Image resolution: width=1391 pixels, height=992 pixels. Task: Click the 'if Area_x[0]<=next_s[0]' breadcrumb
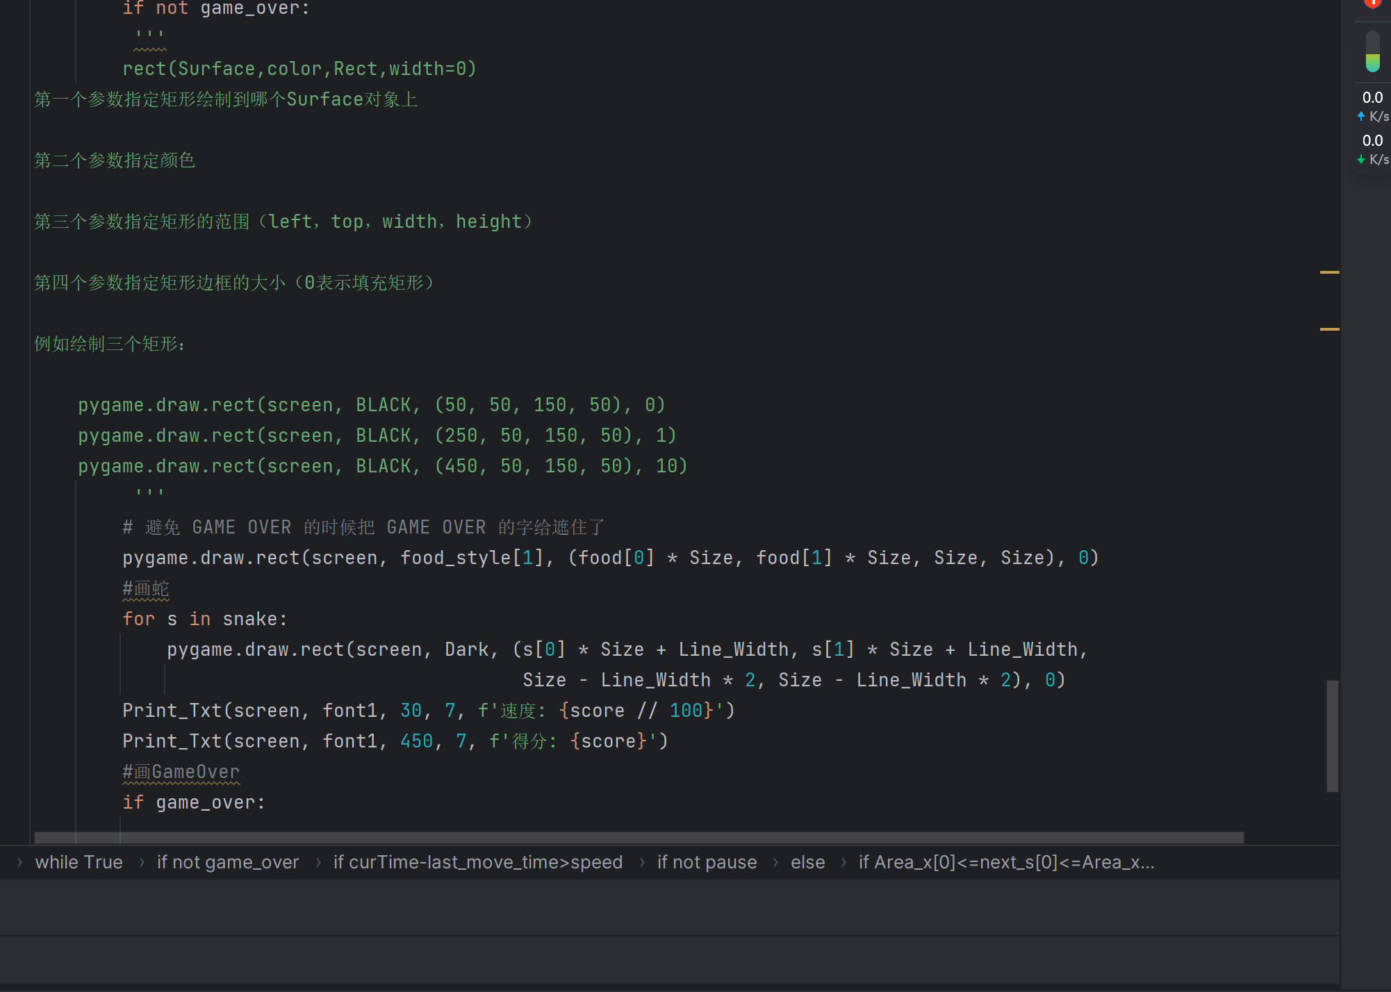[1006, 862]
